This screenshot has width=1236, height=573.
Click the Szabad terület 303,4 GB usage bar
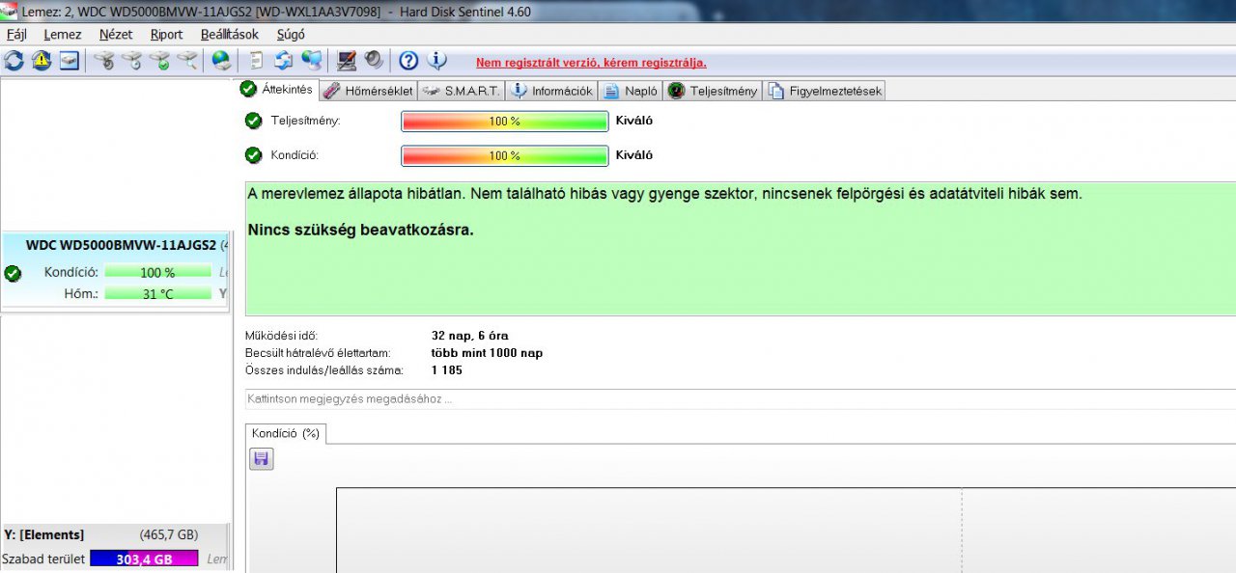pos(144,559)
